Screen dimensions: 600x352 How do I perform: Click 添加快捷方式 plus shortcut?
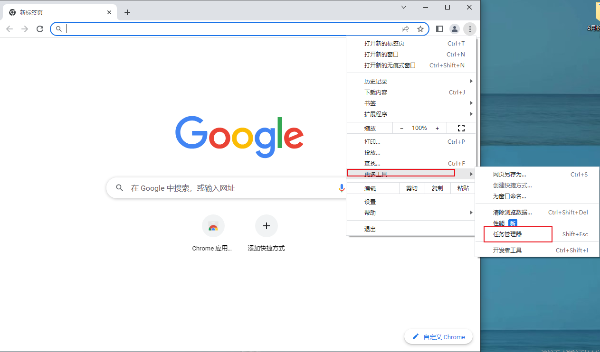tap(266, 233)
